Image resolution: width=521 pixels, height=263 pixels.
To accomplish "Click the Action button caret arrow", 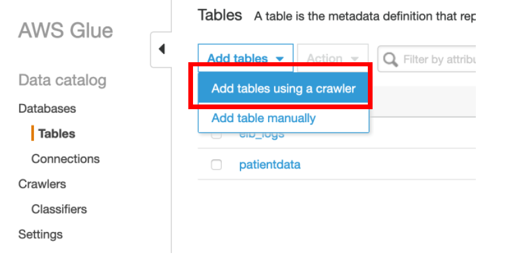I will coord(354,59).
